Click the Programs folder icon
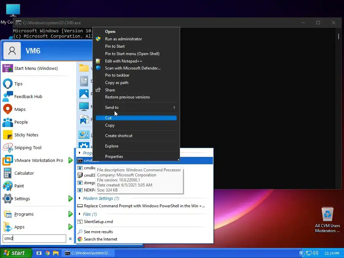The height and width of the screenshot is (258, 344). tap(8, 214)
